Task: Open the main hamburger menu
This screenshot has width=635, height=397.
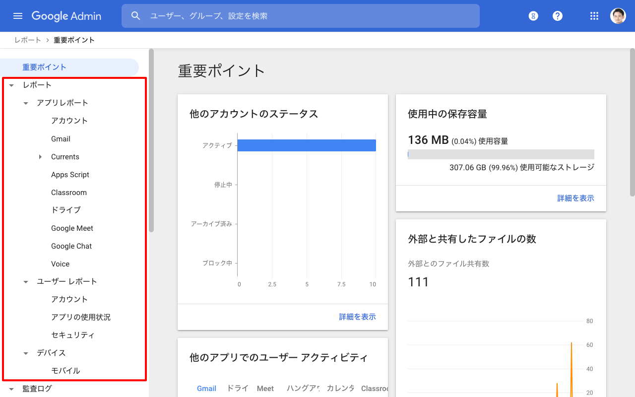Action: (x=18, y=16)
